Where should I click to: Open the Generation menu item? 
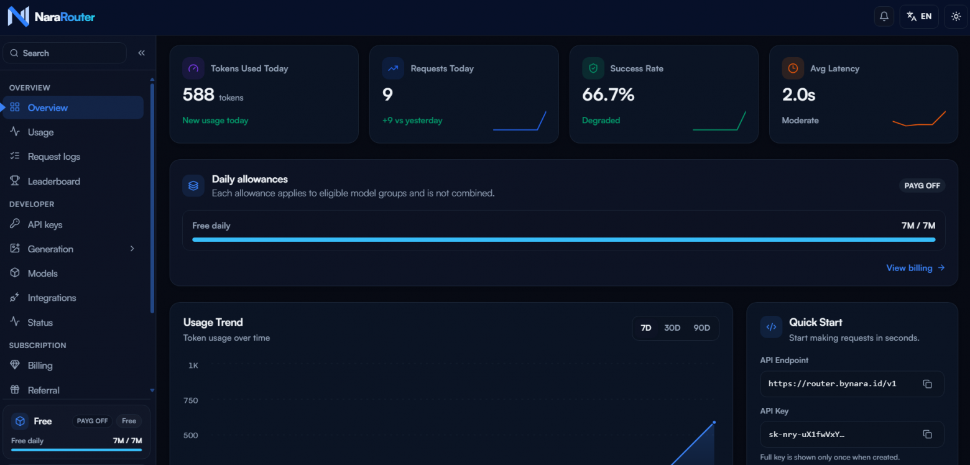coord(73,249)
